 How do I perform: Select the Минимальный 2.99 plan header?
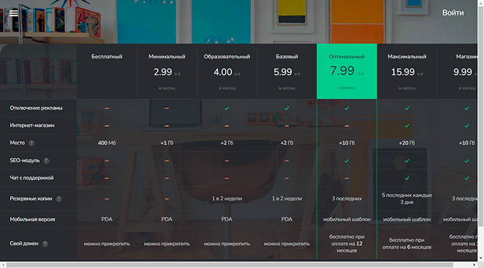[167, 71]
